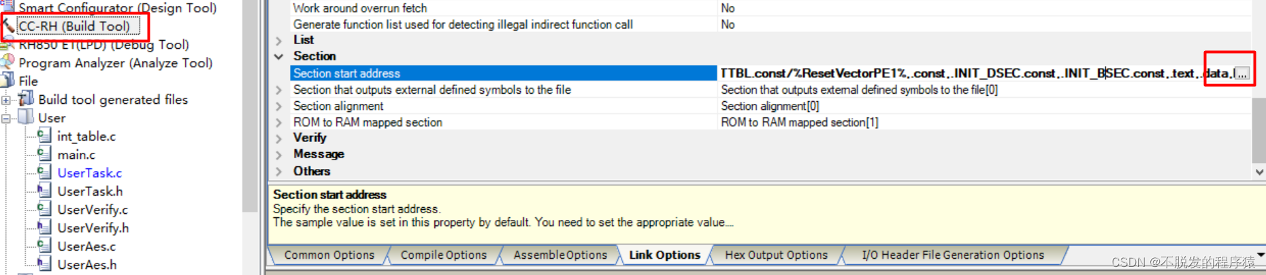Expand the List property category
1266x275 pixels.
tap(279, 40)
